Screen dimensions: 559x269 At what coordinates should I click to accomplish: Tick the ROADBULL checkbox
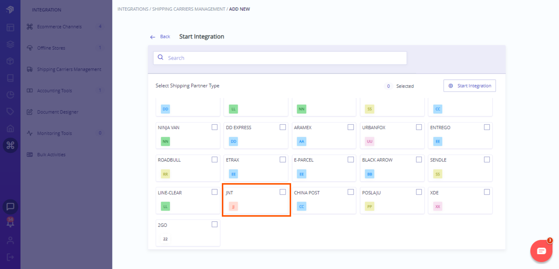pos(214,160)
